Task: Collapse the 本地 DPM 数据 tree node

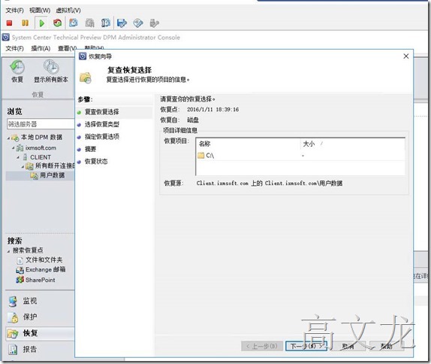Action: (8, 138)
